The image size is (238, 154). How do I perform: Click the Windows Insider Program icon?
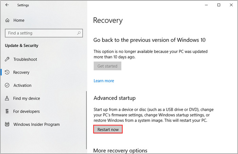pyautogui.click(x=7, y=124)
